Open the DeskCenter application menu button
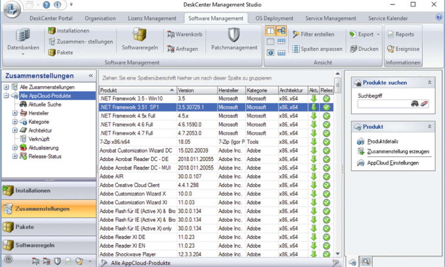The image size is (445, 267). point(11,9)
